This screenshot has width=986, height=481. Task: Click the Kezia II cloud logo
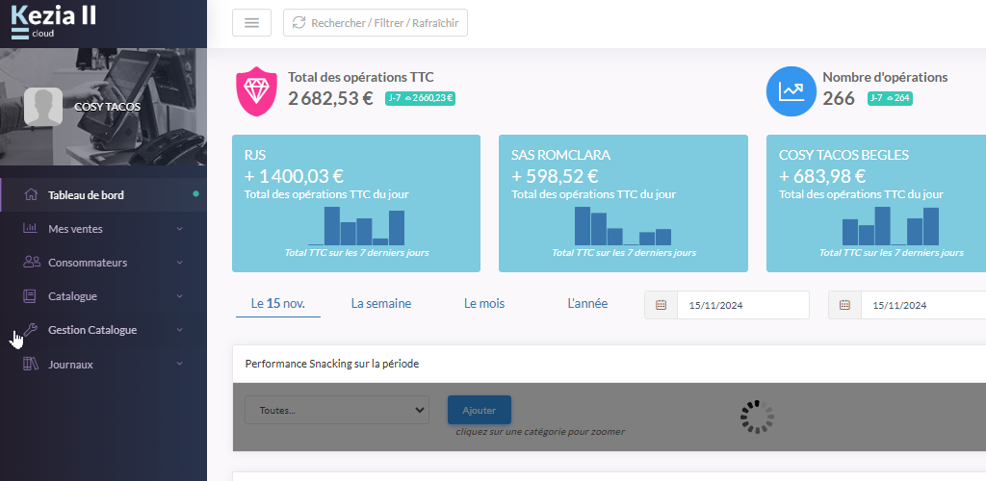pyautogui.click(x=54, y=22)
